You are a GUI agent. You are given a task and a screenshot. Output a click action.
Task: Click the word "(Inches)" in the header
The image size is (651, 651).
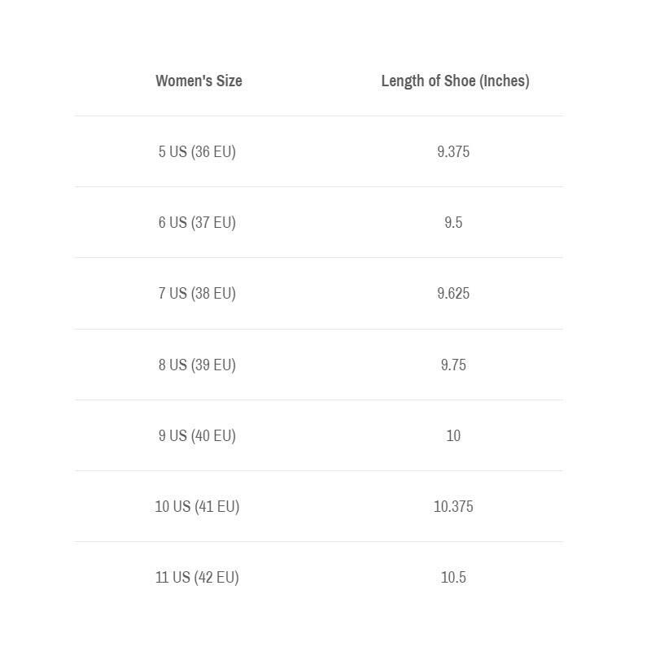505,81
